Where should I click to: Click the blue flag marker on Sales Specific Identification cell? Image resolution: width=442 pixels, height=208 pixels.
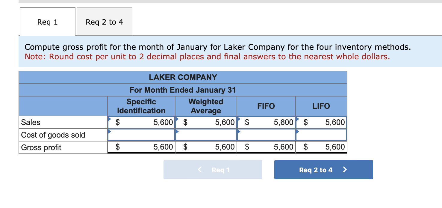click(110, 119)
